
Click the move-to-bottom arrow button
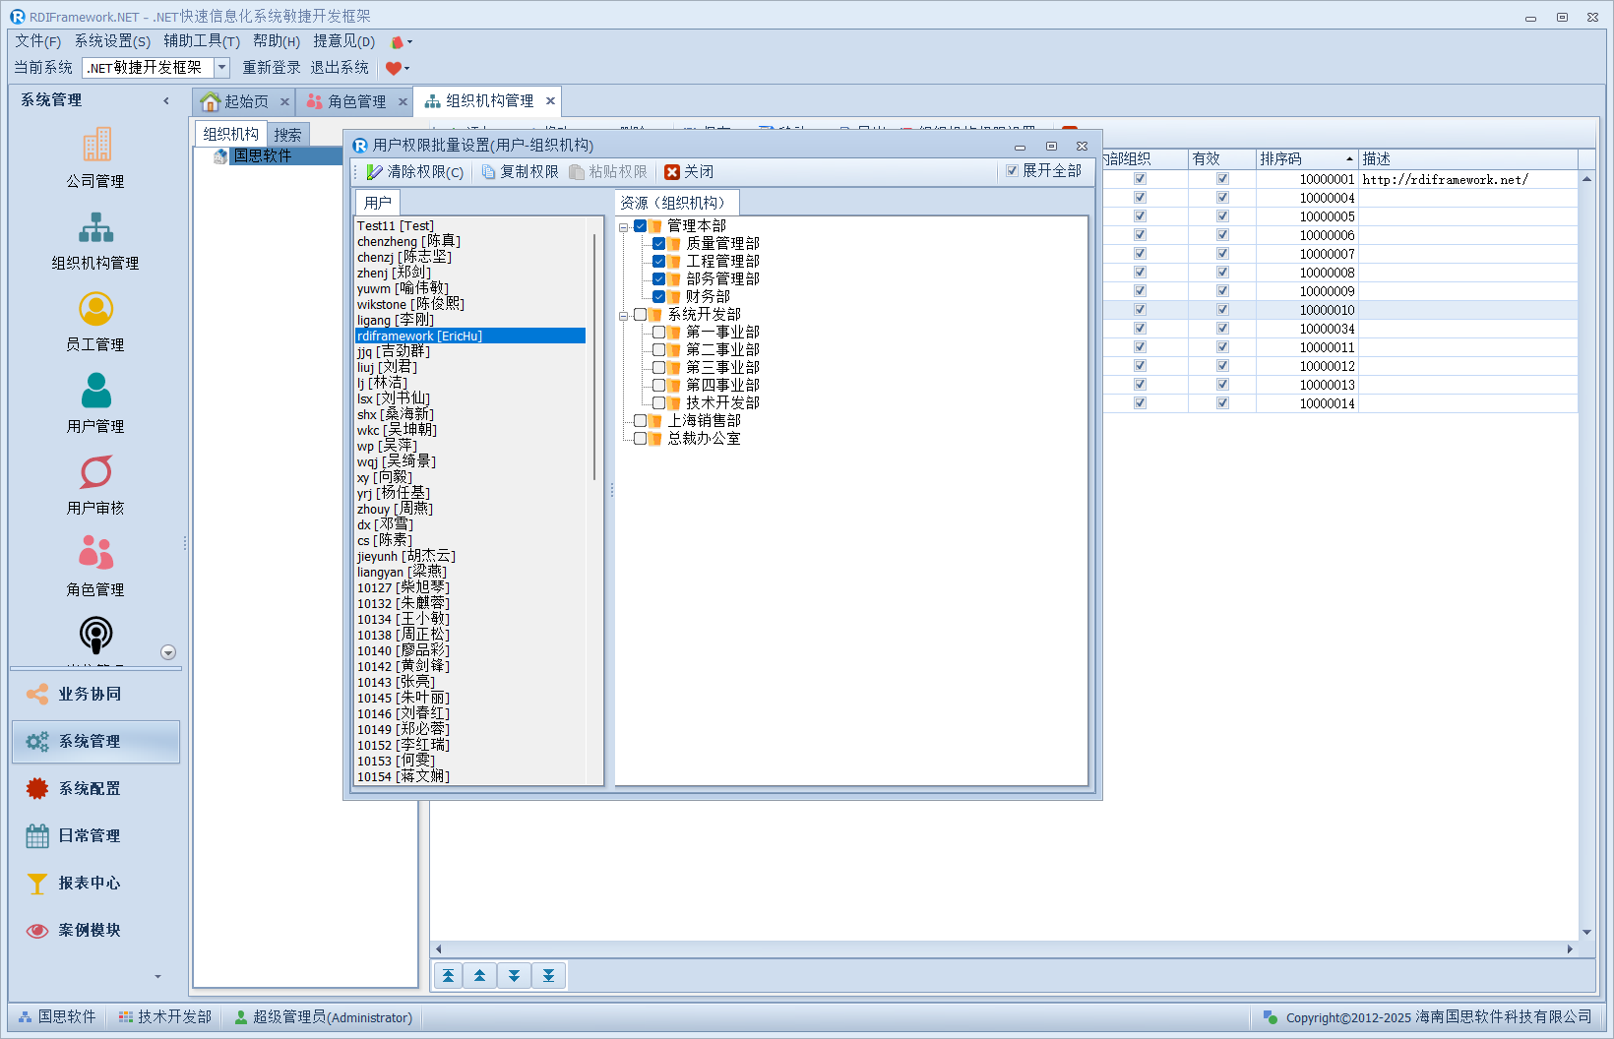point(548,976)
